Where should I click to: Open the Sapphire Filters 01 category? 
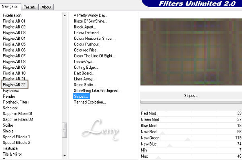click(x=18, y=114)
